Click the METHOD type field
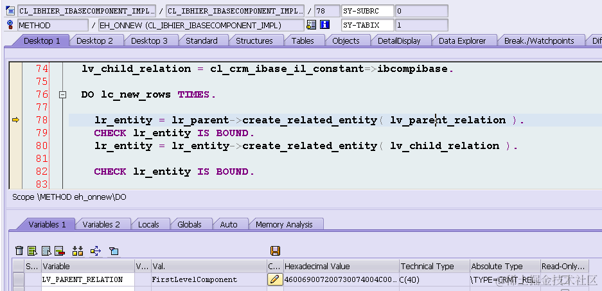This screenshot has height=291, width=602. [53, 25]
